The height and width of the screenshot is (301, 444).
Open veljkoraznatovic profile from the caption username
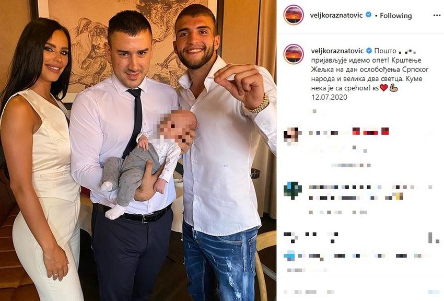[x=337, y=51]
